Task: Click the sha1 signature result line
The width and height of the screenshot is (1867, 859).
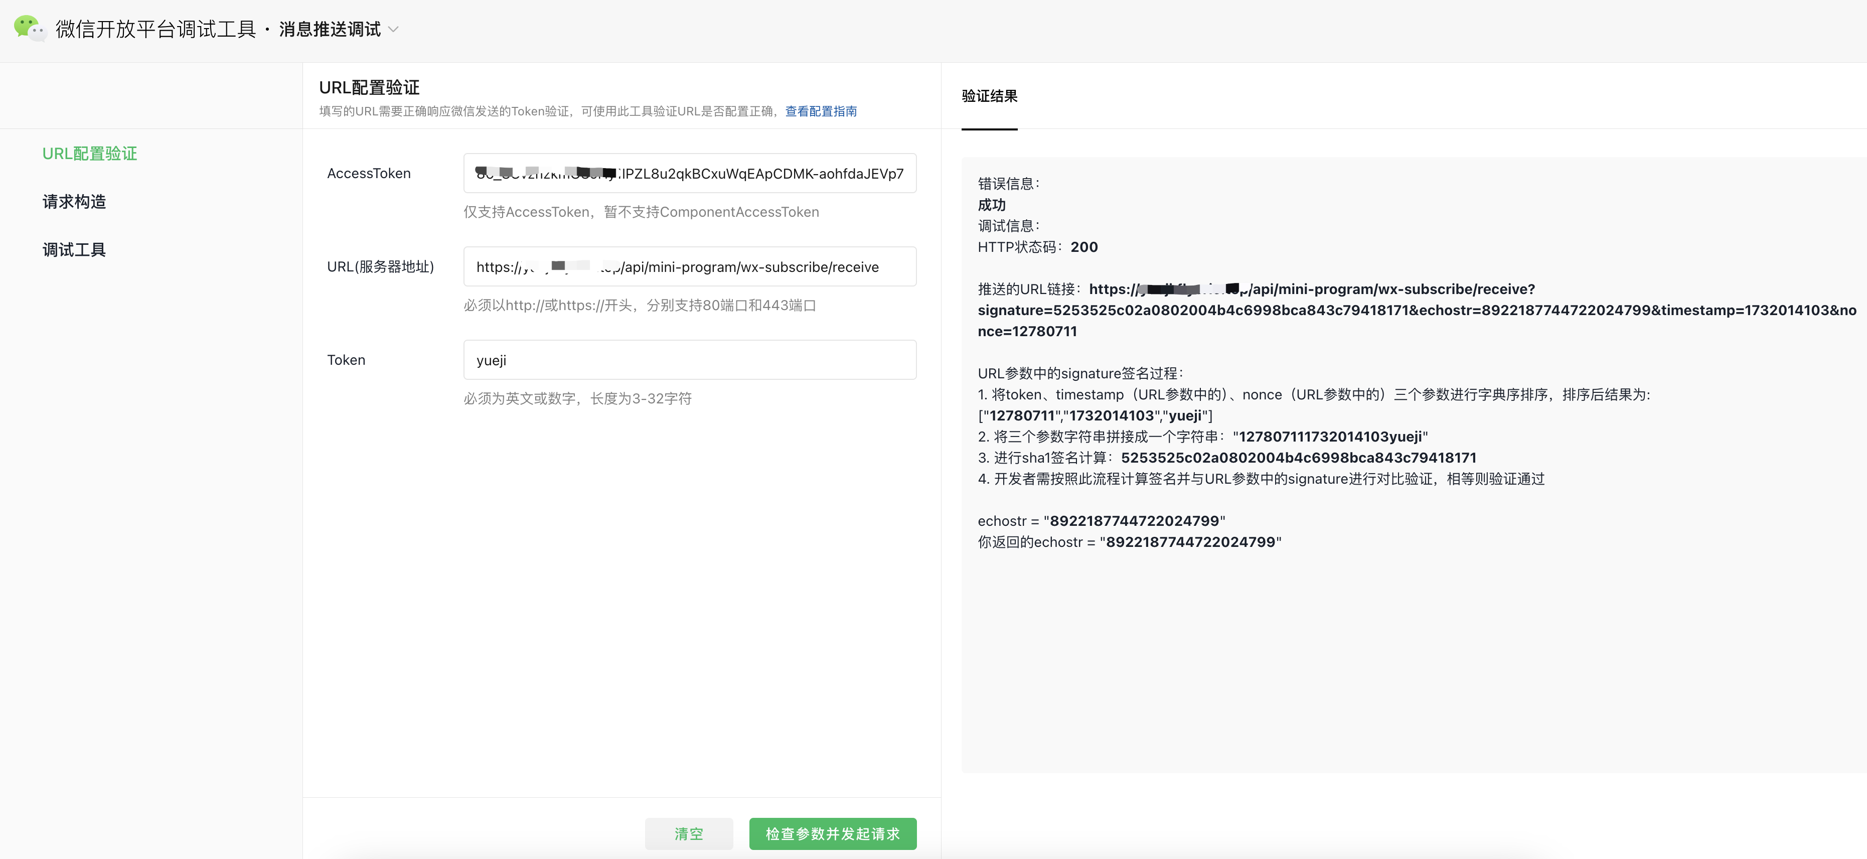Action: click(x=1226, y=458)
